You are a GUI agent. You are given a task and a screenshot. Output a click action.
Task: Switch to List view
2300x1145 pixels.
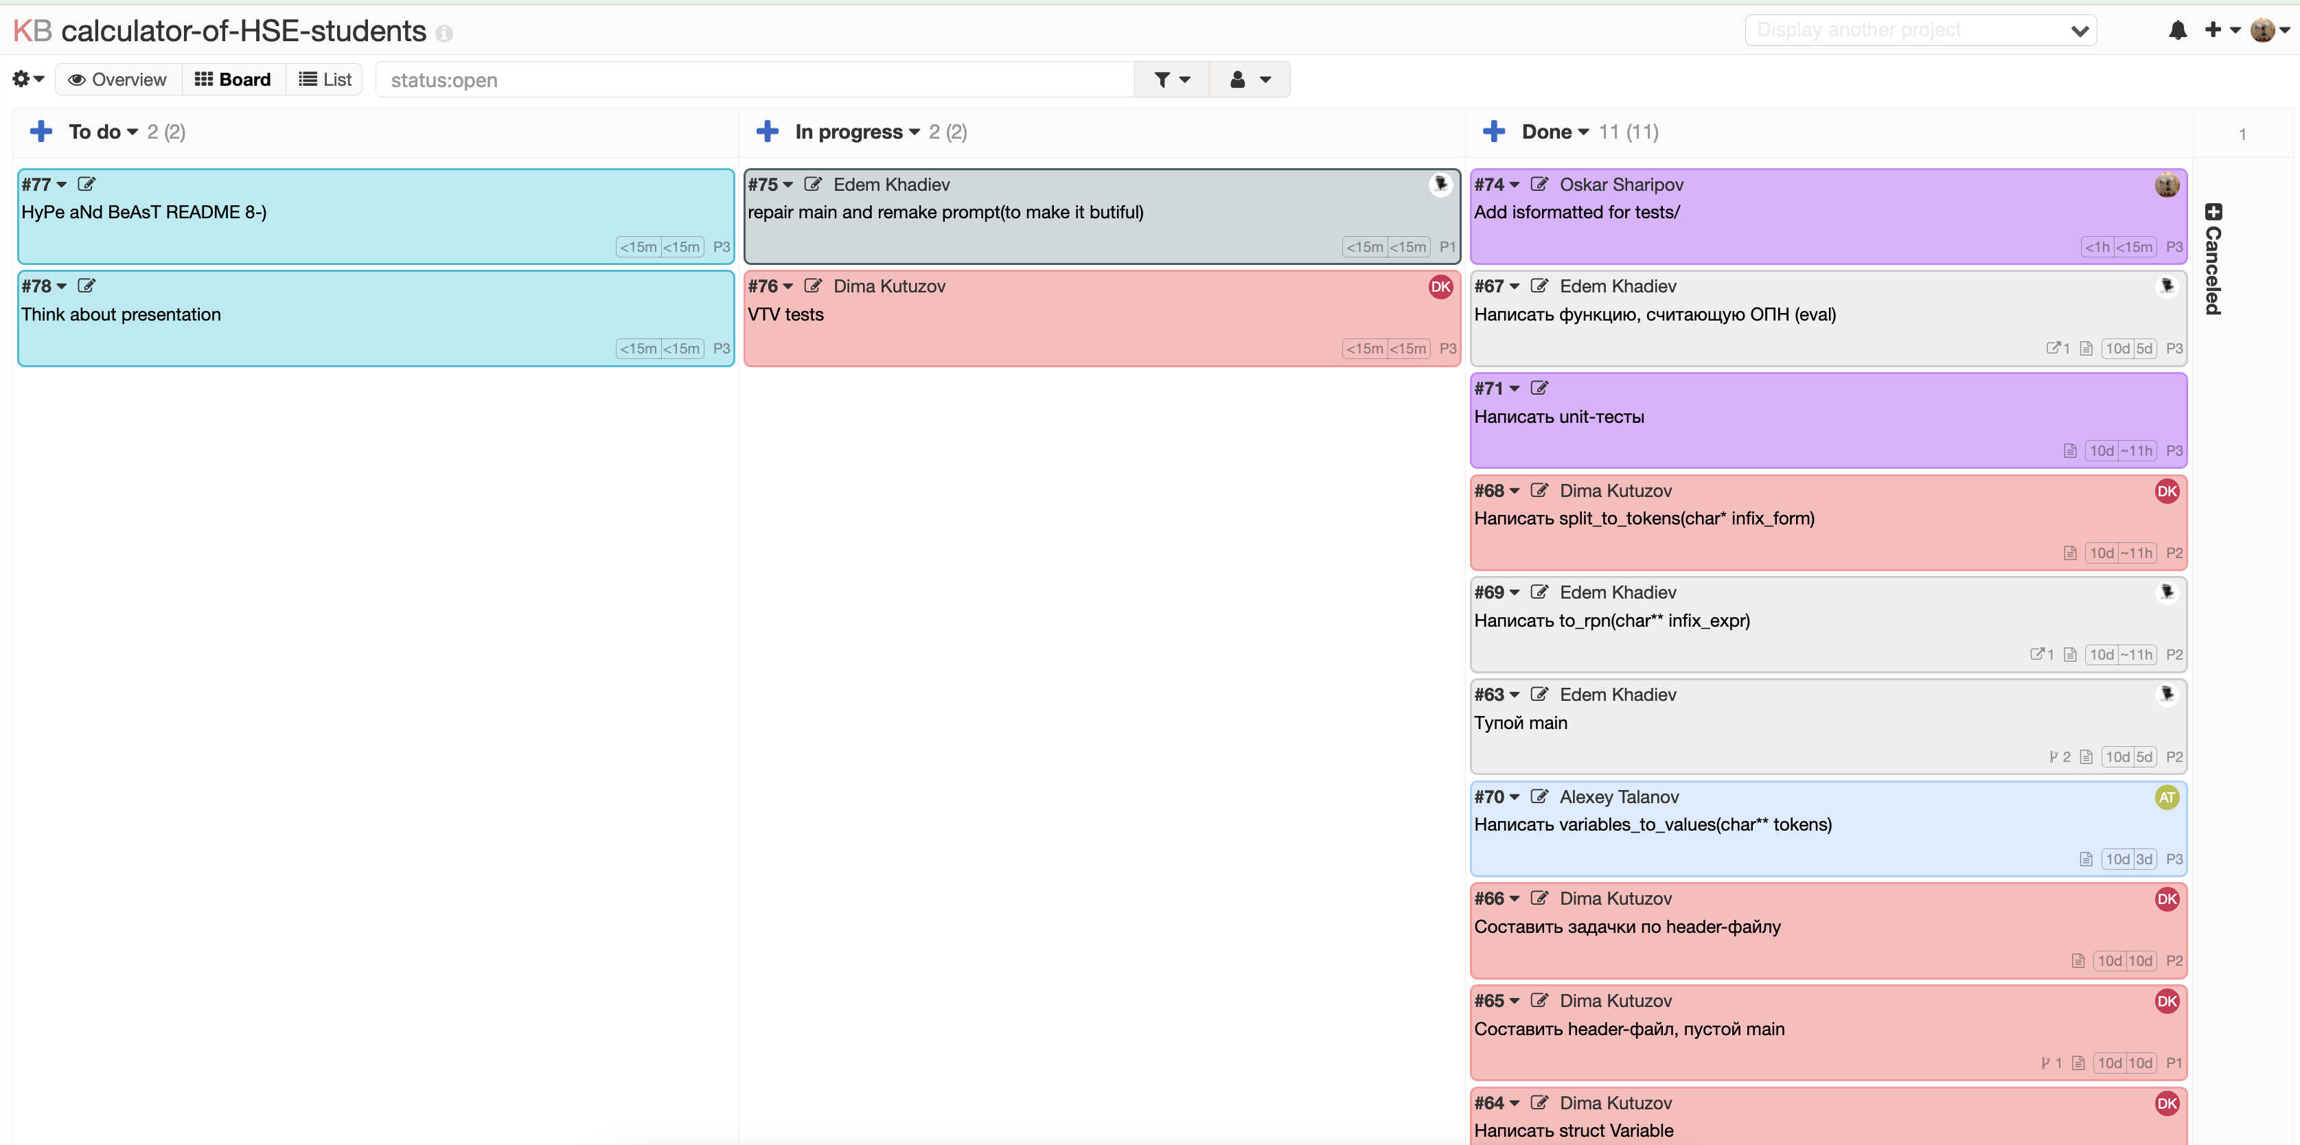[x=325, y=80]
